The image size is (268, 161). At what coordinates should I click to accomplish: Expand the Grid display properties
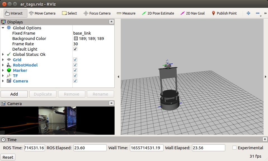[x=3, y=60]
